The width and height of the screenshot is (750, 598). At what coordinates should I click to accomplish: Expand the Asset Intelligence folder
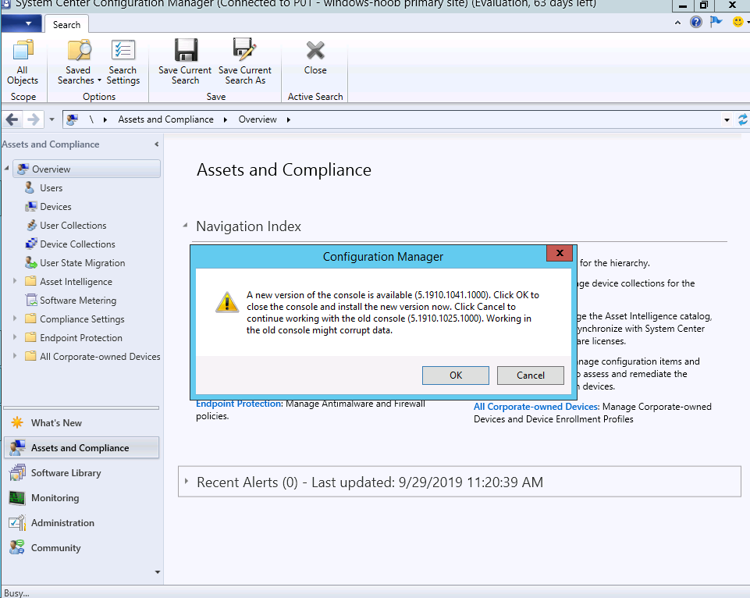pos(14,281)
